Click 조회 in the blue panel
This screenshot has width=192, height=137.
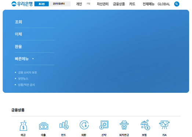pos(18,22)
